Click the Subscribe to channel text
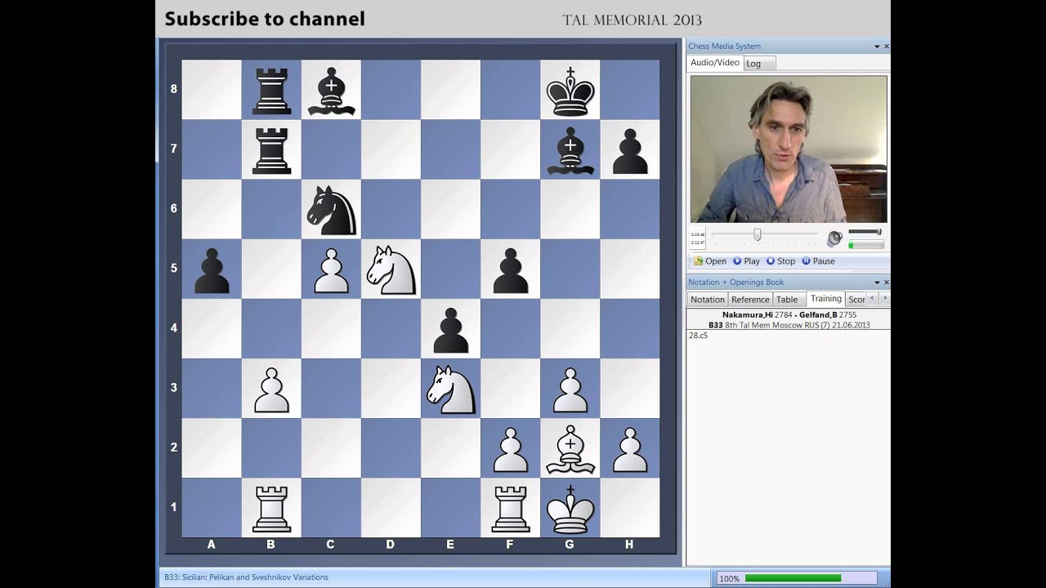The width and height of the screenshot is (1046, 588). (265, 19)
